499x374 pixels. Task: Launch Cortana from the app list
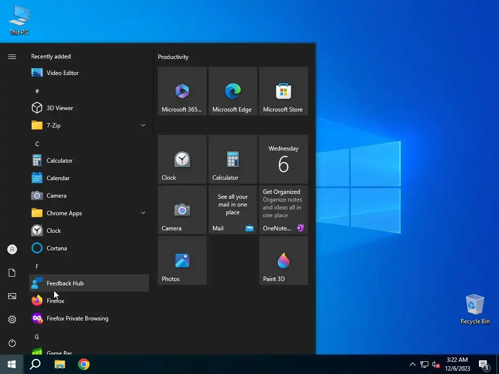tap(89, 248)
